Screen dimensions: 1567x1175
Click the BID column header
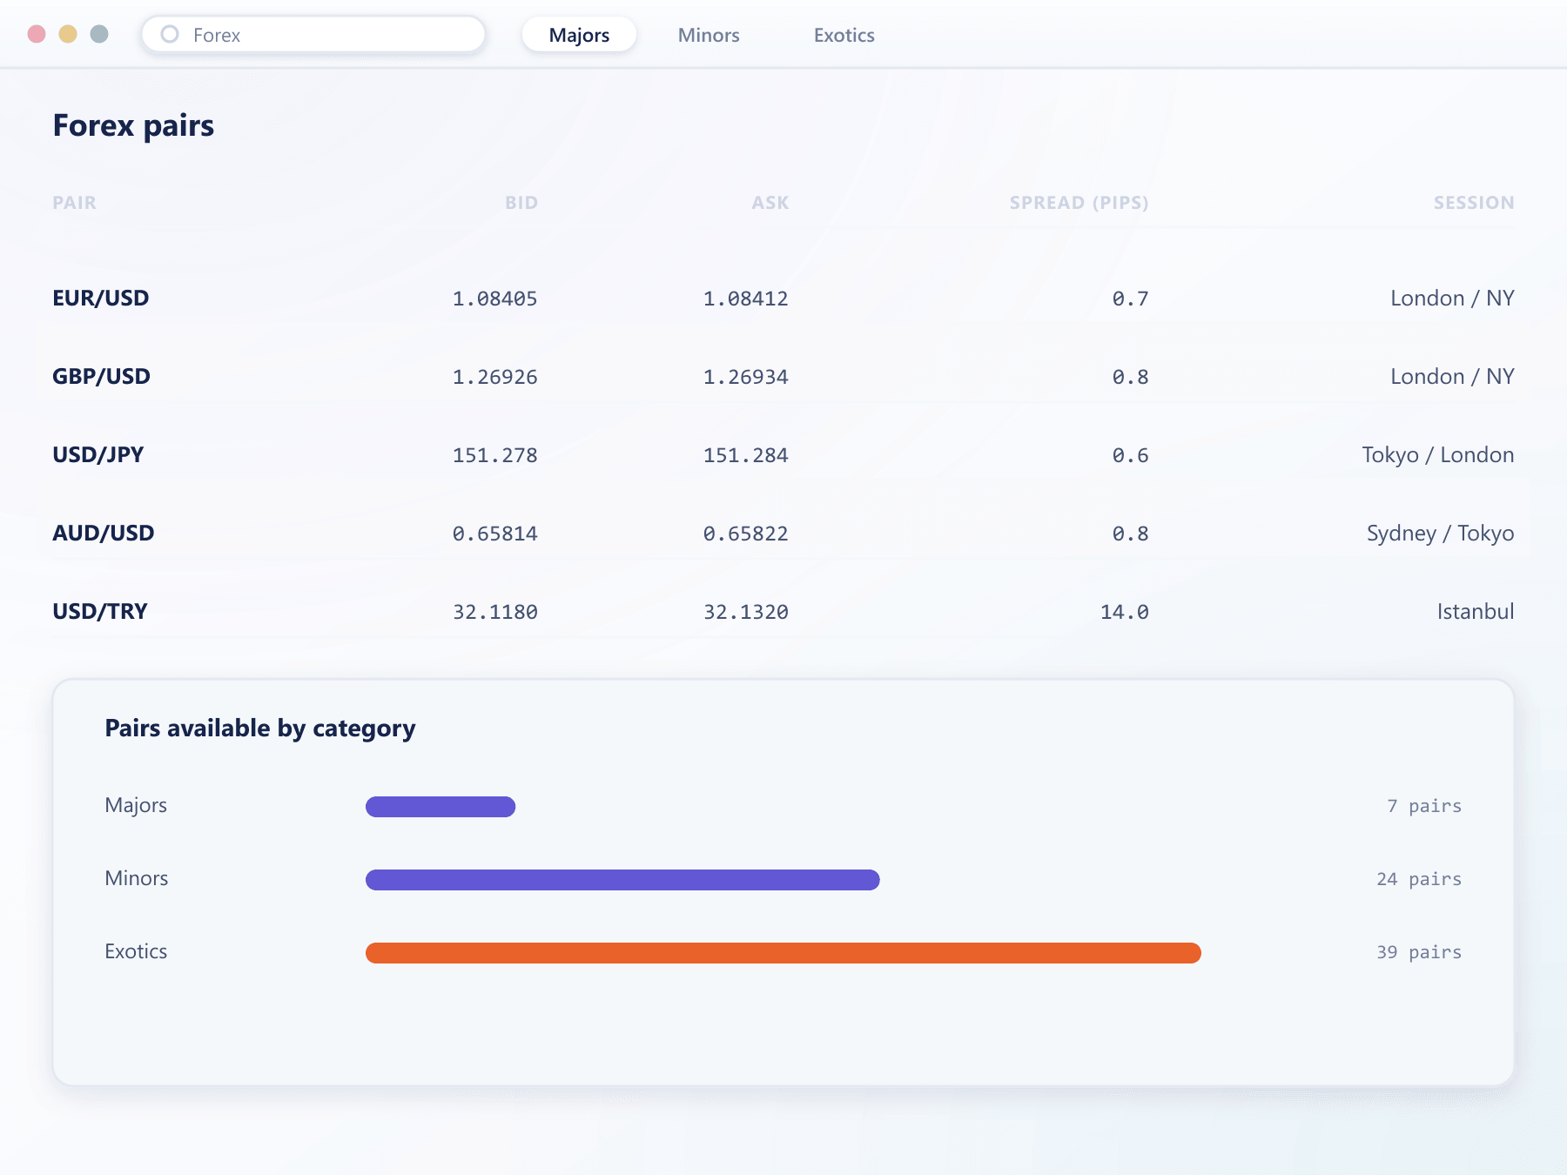pyautogui.click(x=521, y=203)
